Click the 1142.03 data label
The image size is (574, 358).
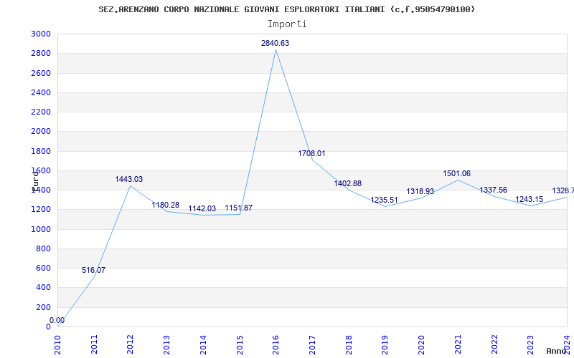click(202, 209)
